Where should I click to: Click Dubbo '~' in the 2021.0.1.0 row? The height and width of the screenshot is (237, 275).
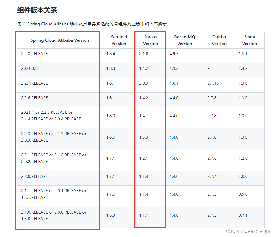pyautogui.click(x=209, y=69)
